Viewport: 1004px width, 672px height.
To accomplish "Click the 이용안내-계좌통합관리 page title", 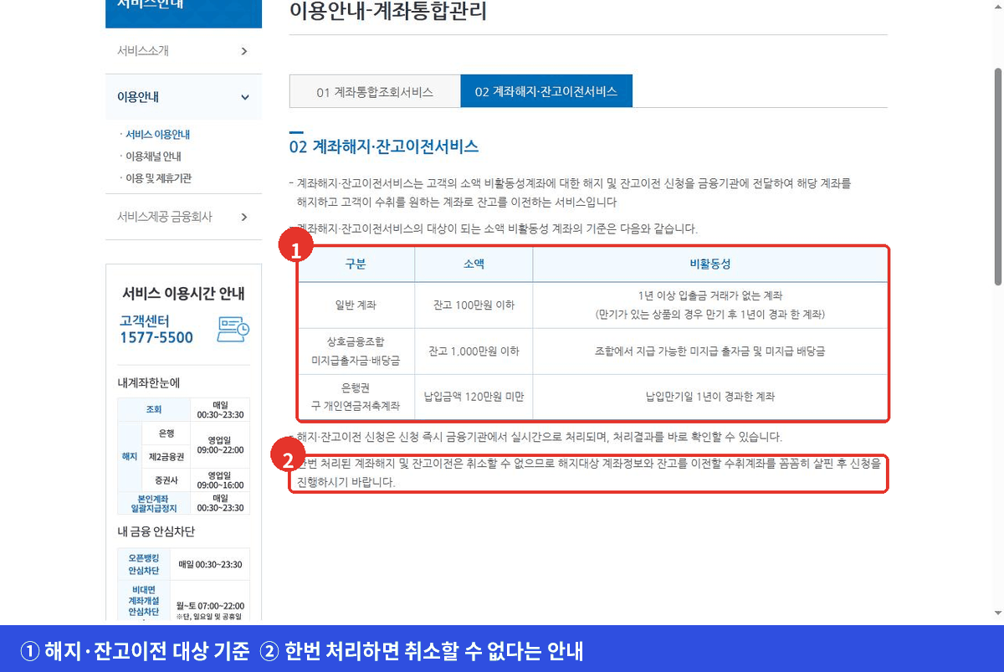I will 387,11.
